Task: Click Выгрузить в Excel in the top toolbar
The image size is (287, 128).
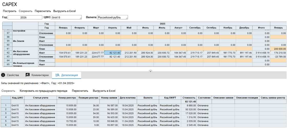Action: tap(64, 11)
